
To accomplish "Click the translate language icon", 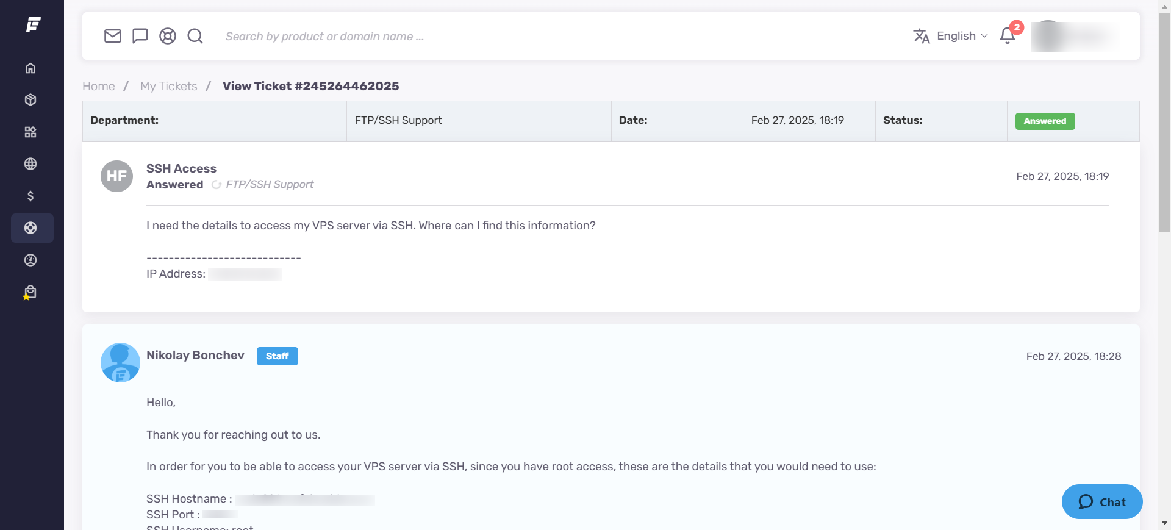I will pos(921,36).
